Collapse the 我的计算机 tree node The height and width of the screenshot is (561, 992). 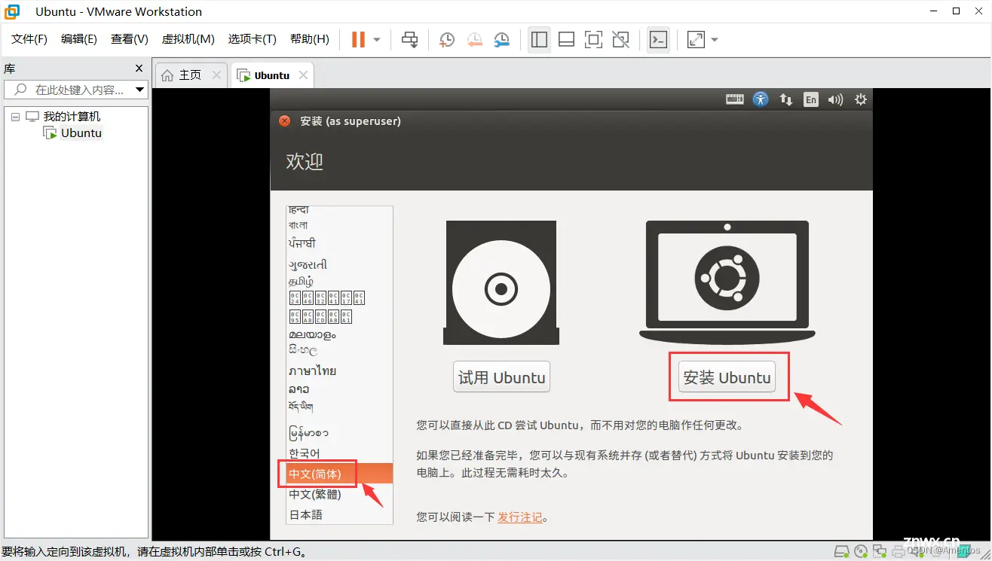(x=15, y=117)
